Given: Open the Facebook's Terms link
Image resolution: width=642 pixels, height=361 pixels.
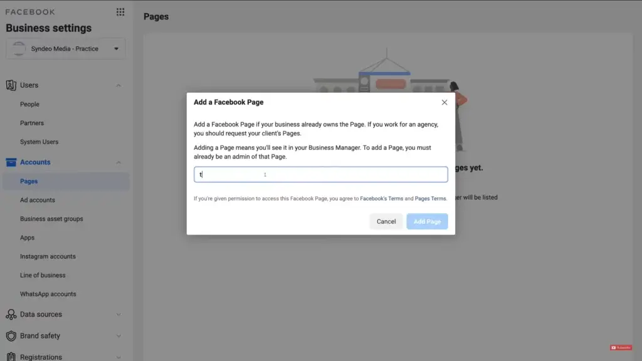Looking at the screenshot, I should tap(381, 199).
